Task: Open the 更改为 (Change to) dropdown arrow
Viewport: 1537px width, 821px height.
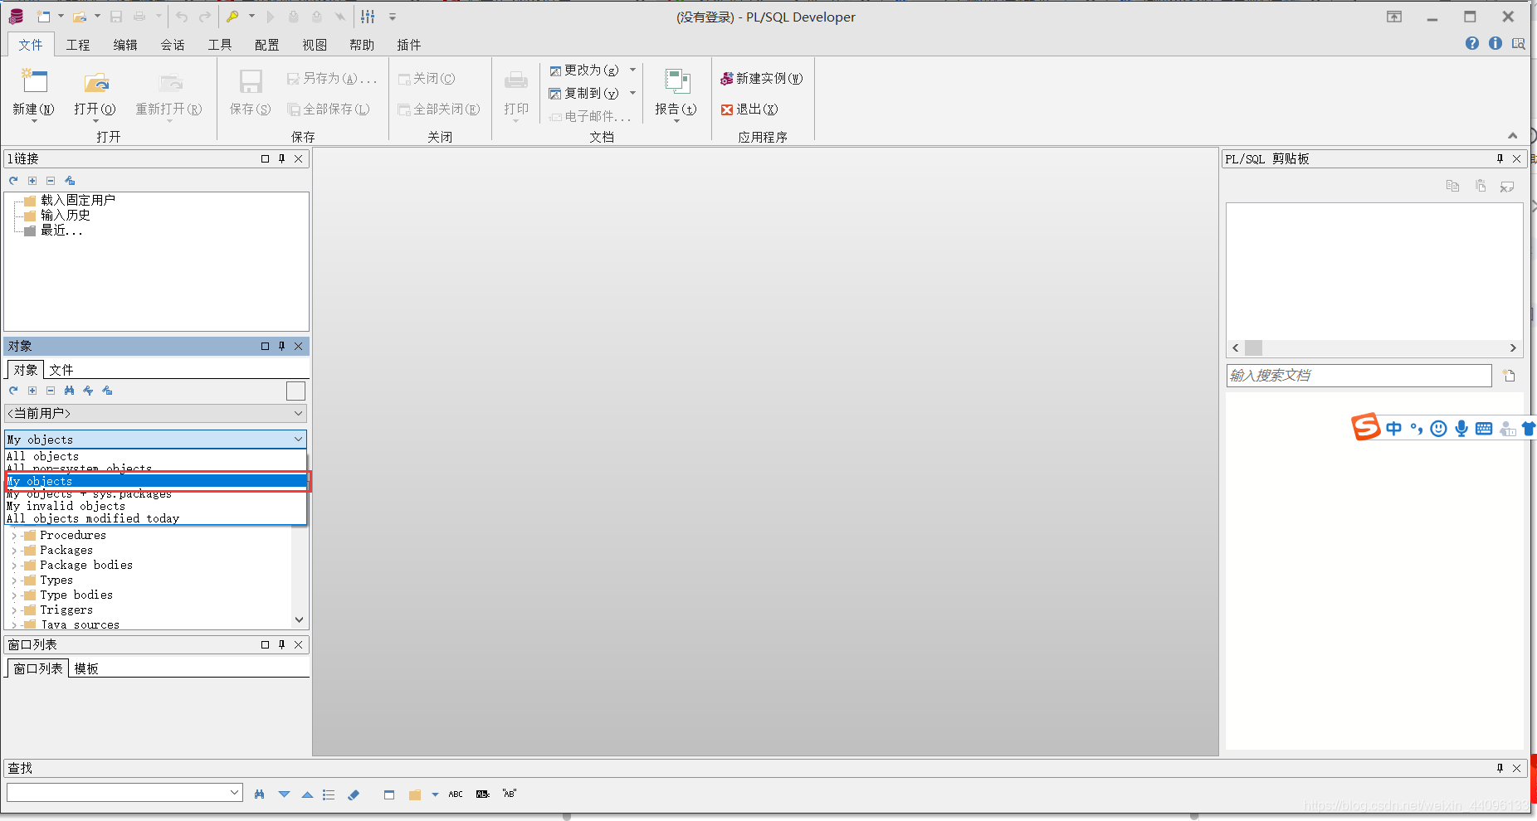Action: tap(632, 70)
